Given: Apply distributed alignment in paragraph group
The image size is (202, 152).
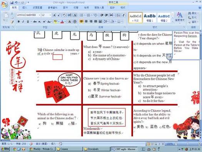Looking at the screenshot, I should (x=100, y=21).
